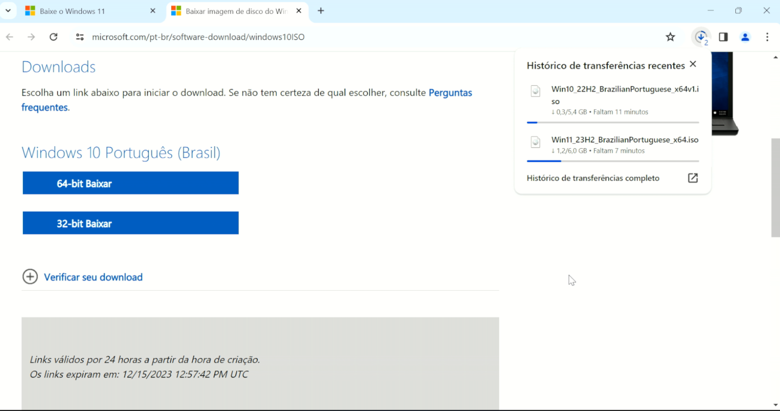
Task: Bookmark this page via the star icon
Action: [x=670, y=37]
